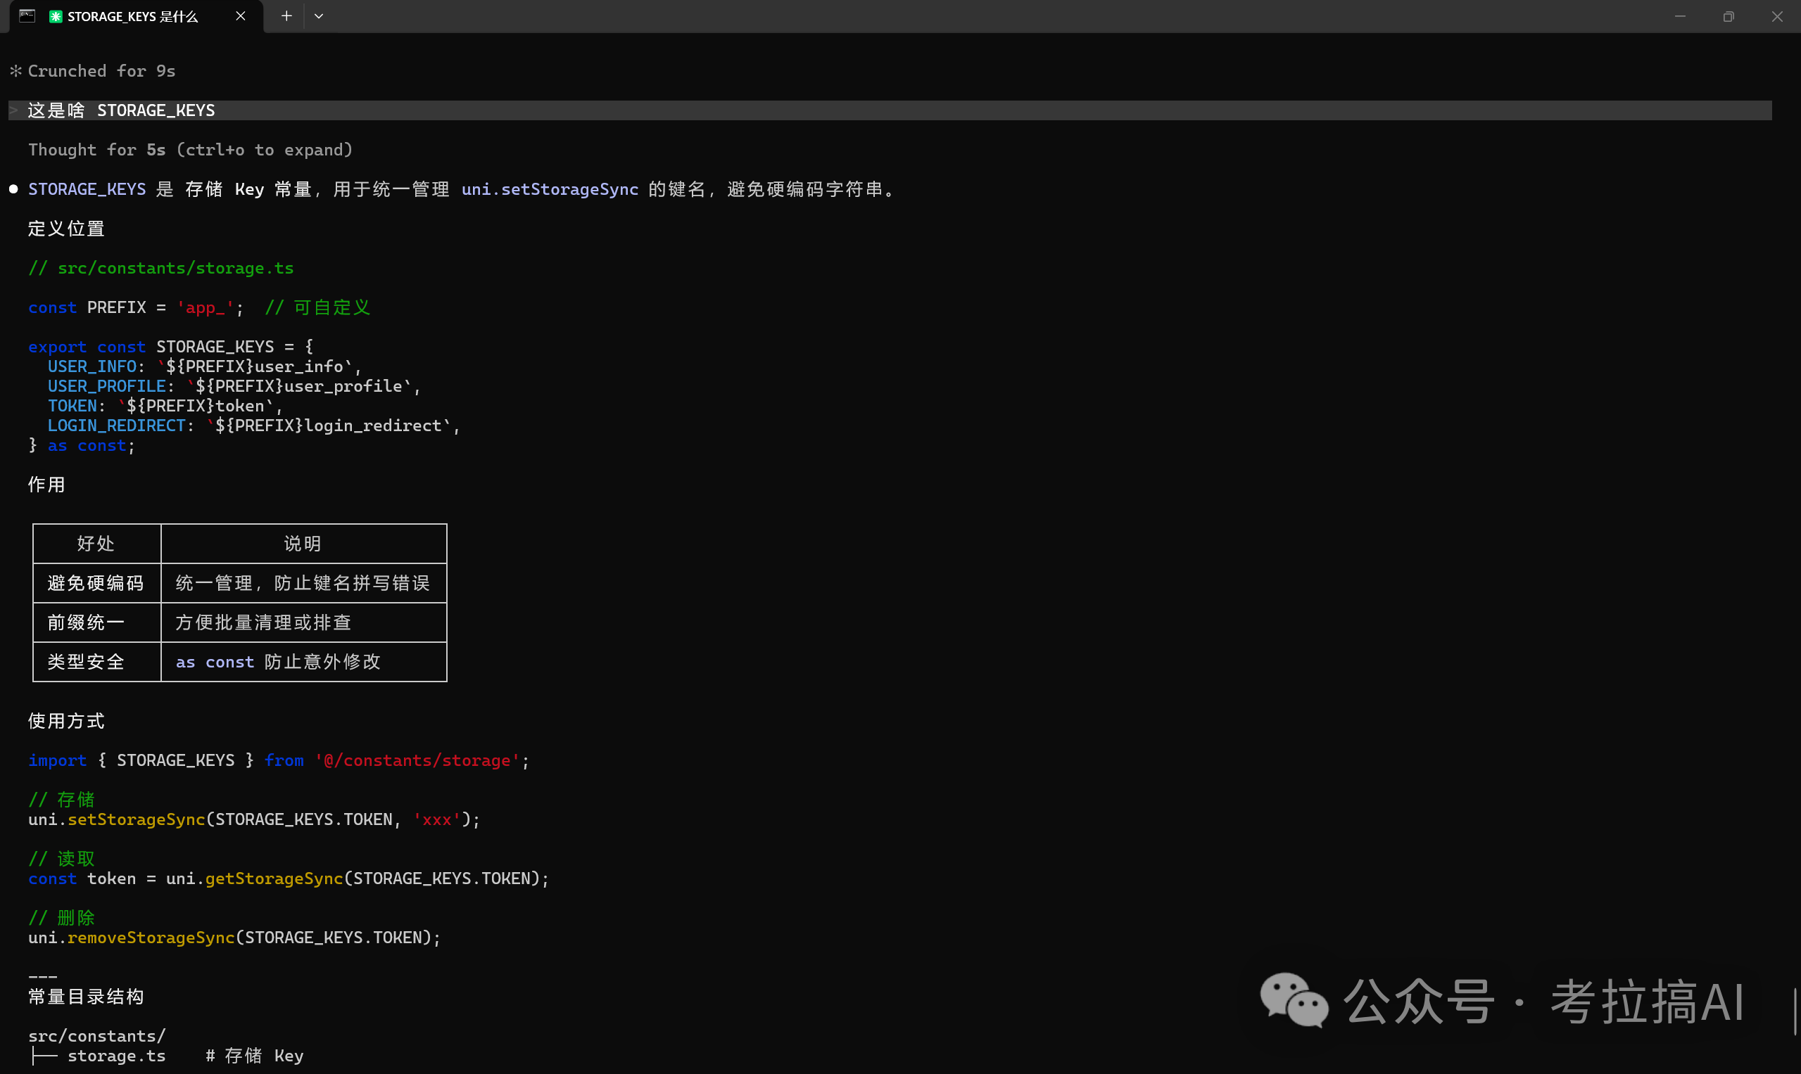Viewport: 1801px width, 1074px height.
Task: Minimize the terminal window
Action: [x=1680, y=16]
